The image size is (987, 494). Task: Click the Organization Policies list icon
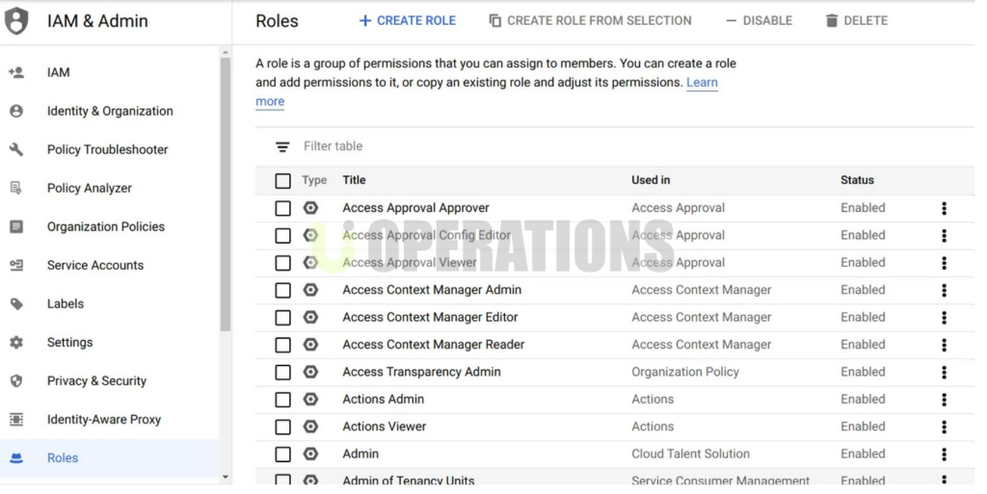coord(16,226)
